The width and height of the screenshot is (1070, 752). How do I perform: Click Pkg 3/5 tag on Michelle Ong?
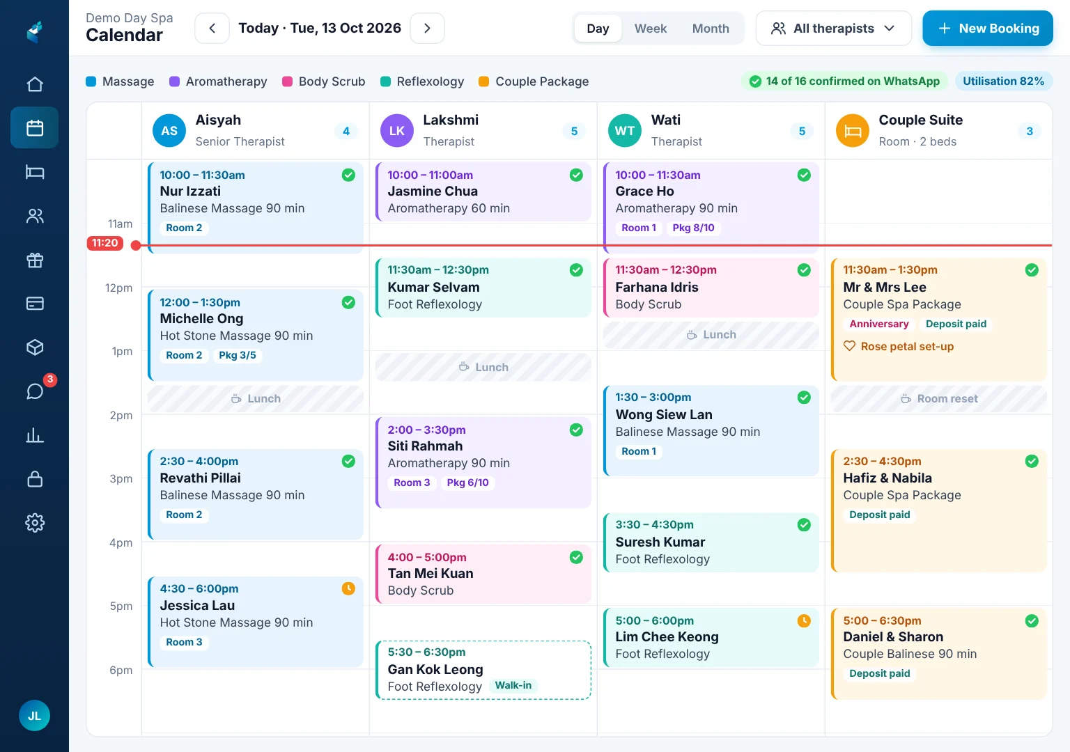(x=238, y=355)
